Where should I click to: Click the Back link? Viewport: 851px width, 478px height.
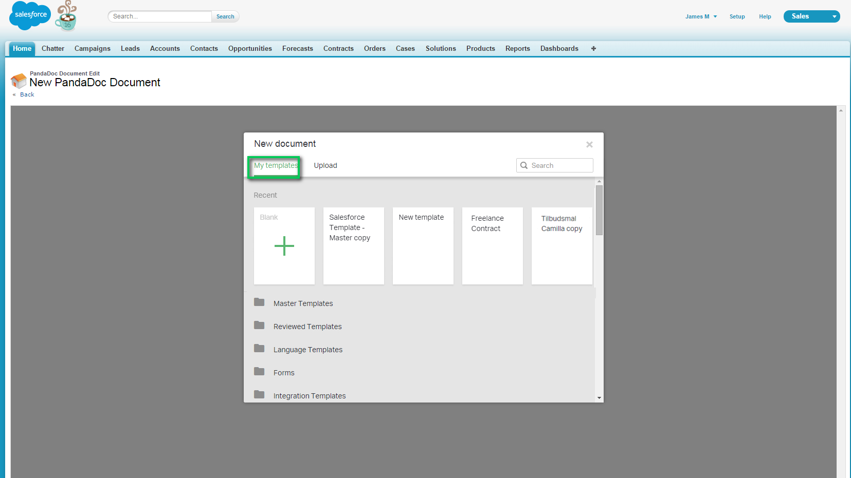point(27,94)
